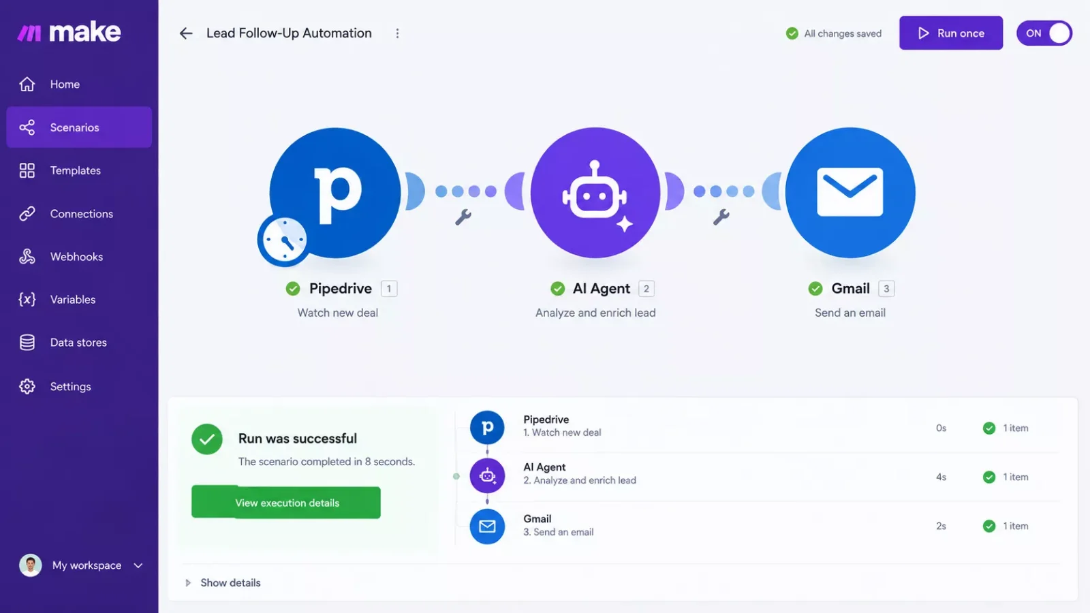This screenshot has width=1090, height=613.
Task: Click wrench between AI Agent and Gmail
Action: click(721, 217)
